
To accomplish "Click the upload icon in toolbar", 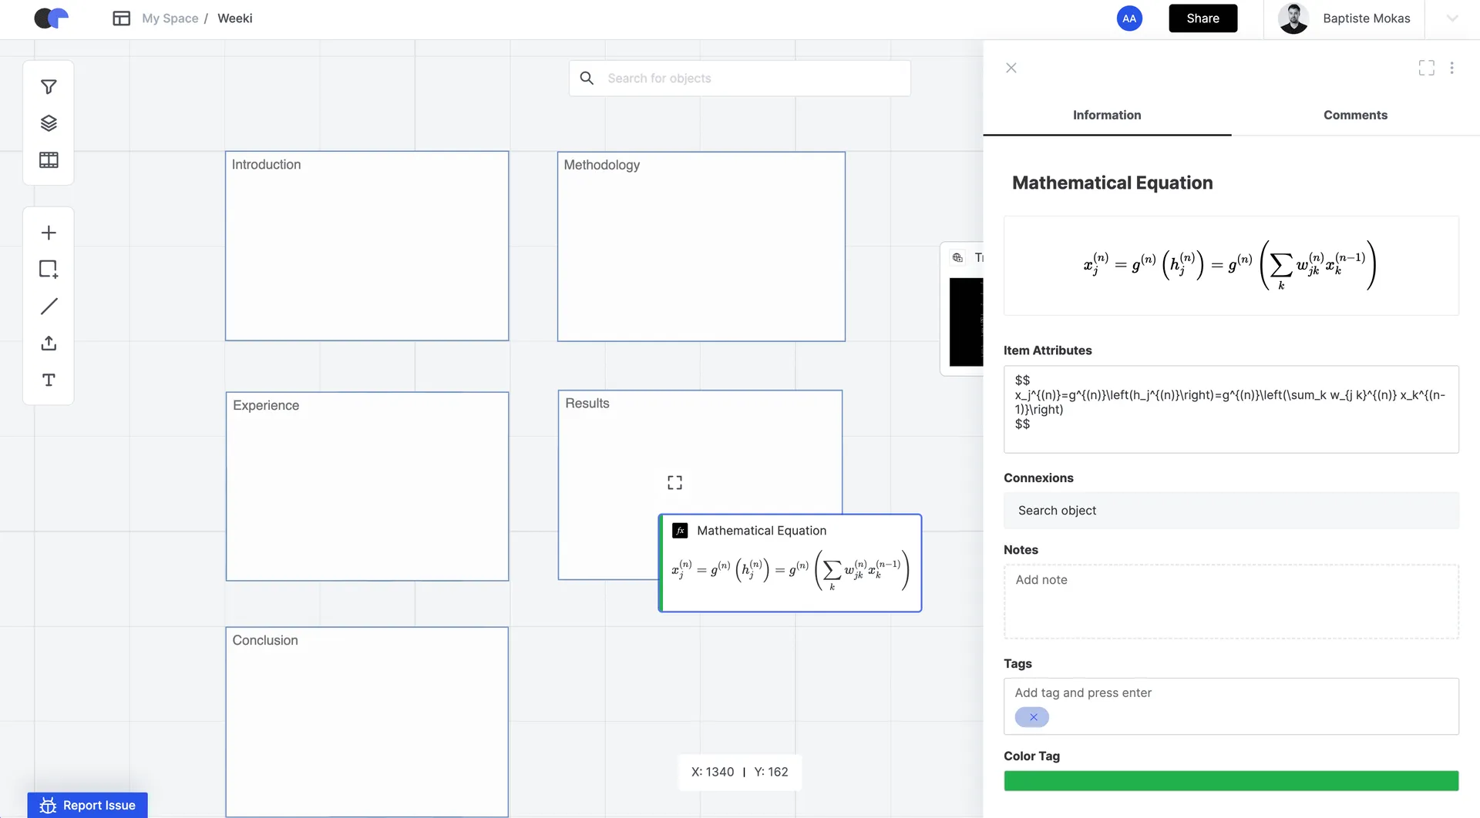I will [49, 344].
